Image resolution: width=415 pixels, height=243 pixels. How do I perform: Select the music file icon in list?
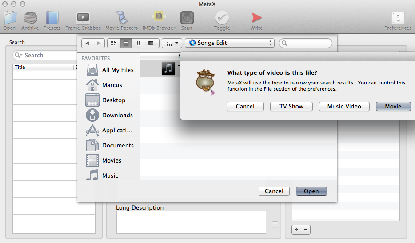click(168, 68)
